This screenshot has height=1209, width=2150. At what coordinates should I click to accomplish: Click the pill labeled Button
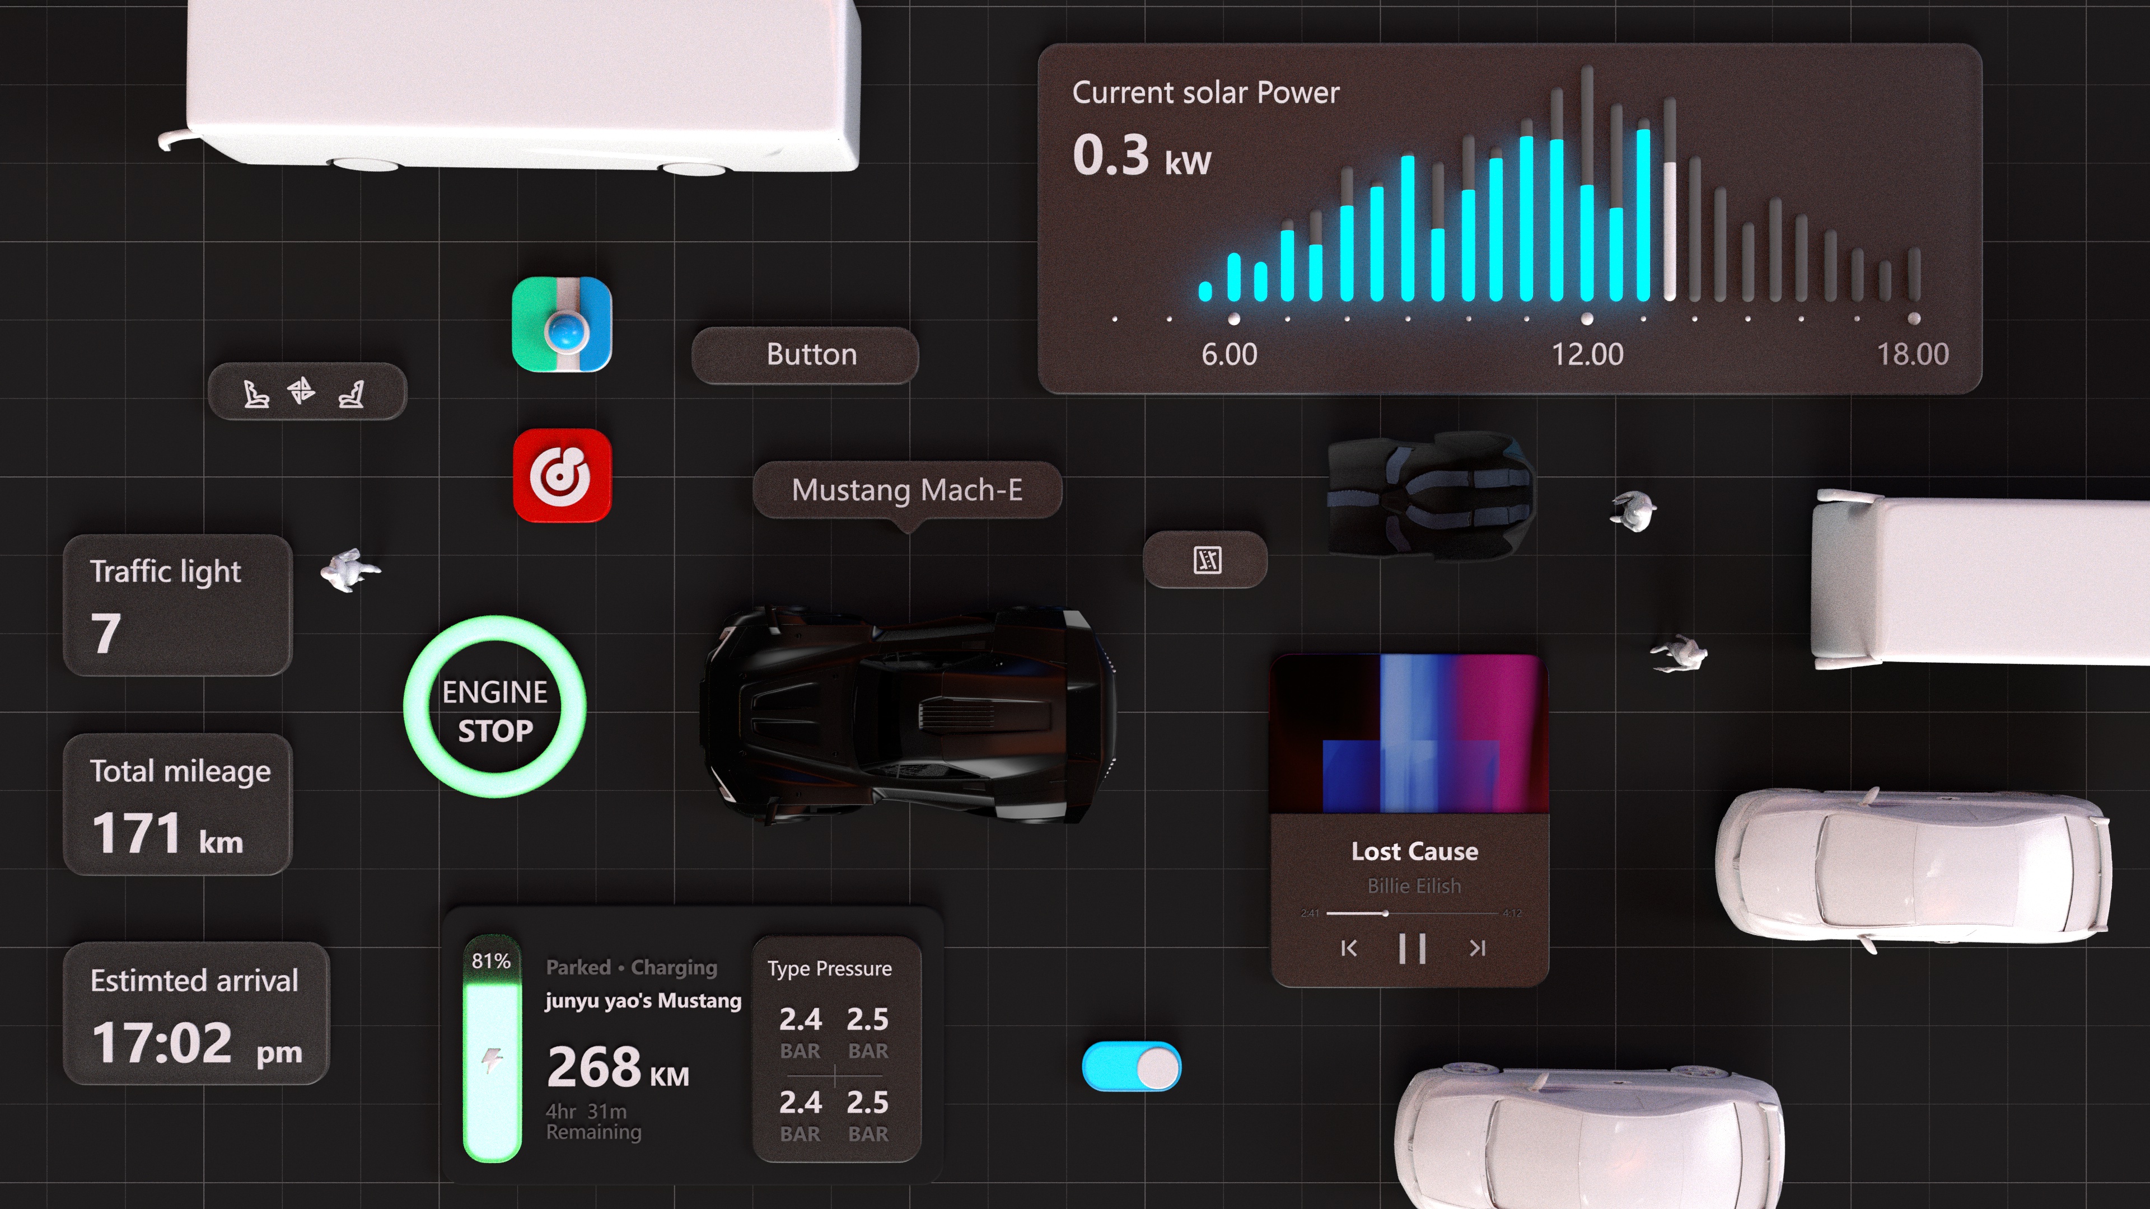(x=806, y=355)
